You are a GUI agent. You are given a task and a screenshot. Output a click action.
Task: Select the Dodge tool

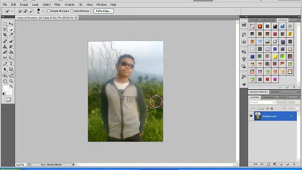(11, 58)
